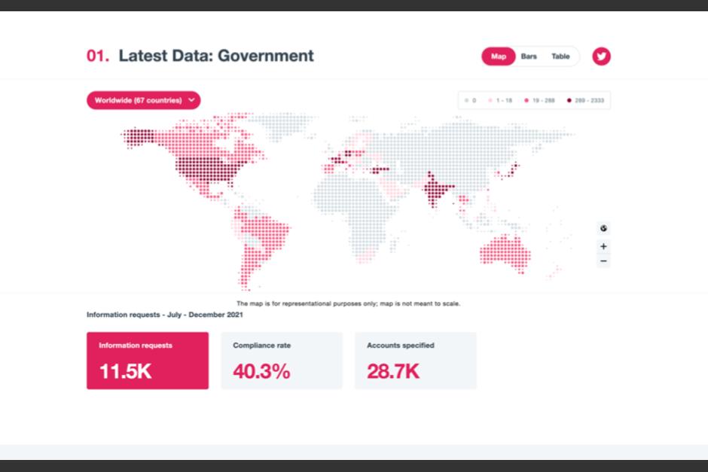Select the Information requests 11.5K card
Image resolution: width=708 pixels, height=472 pixels.
pyautogui.click(x=148, y=361)
